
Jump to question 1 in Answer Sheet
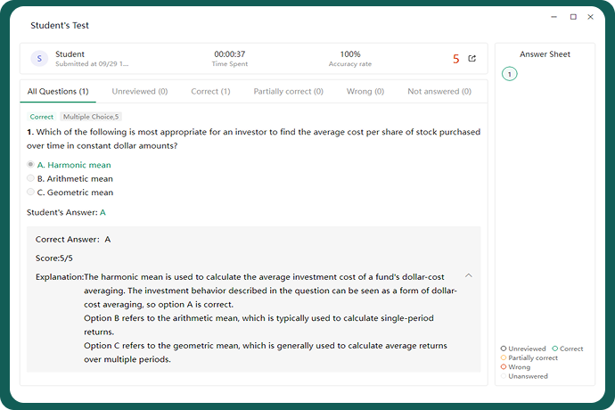coord(510,74)
